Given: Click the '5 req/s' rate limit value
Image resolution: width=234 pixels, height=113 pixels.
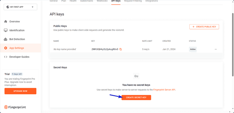Looking at the screenshot, I should [146, 49].
